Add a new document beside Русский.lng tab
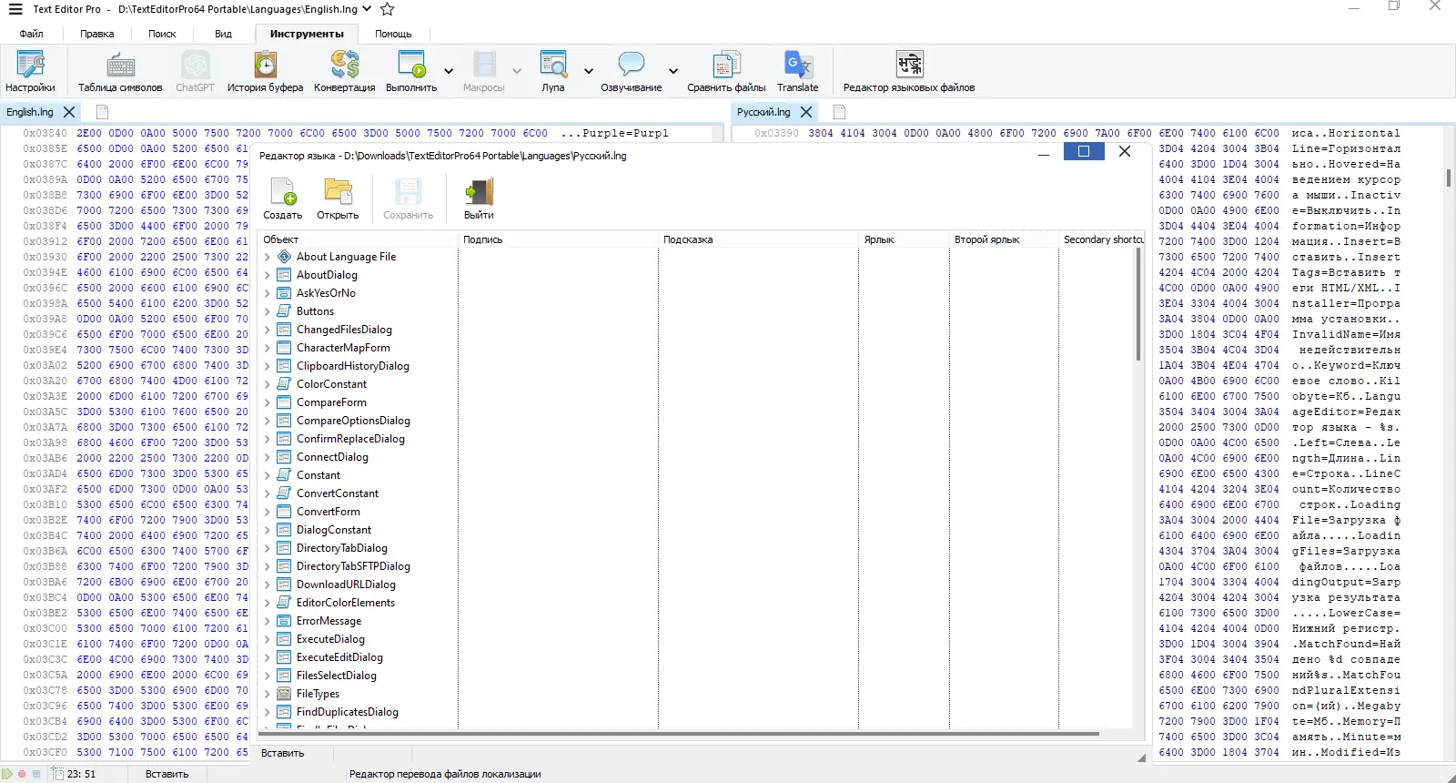The width and height of the screenshot is (1456, 783). point(839,112)
